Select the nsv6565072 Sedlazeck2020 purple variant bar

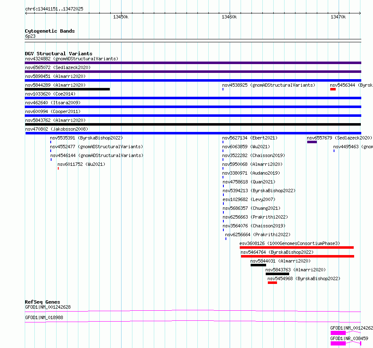(x=193, y=72)
